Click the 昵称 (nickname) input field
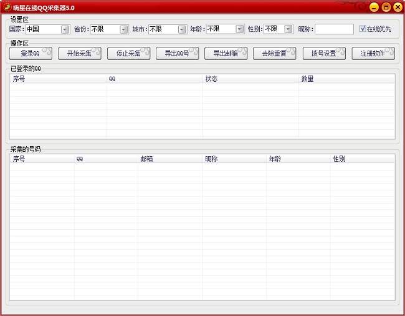Screen dimensions: 405x316 point(334,29)
